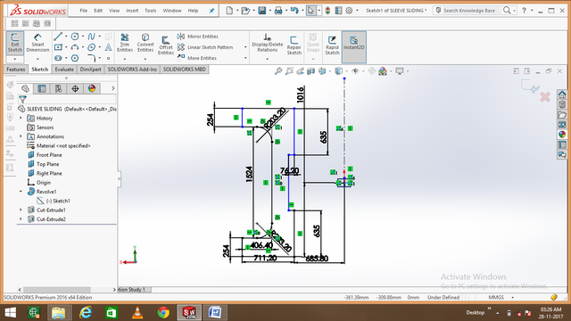Screen dimensions: 571x321
Task: Open the SOLIDWORKS MBD tab
Action: pyautogui.click(x=185, y=70)
